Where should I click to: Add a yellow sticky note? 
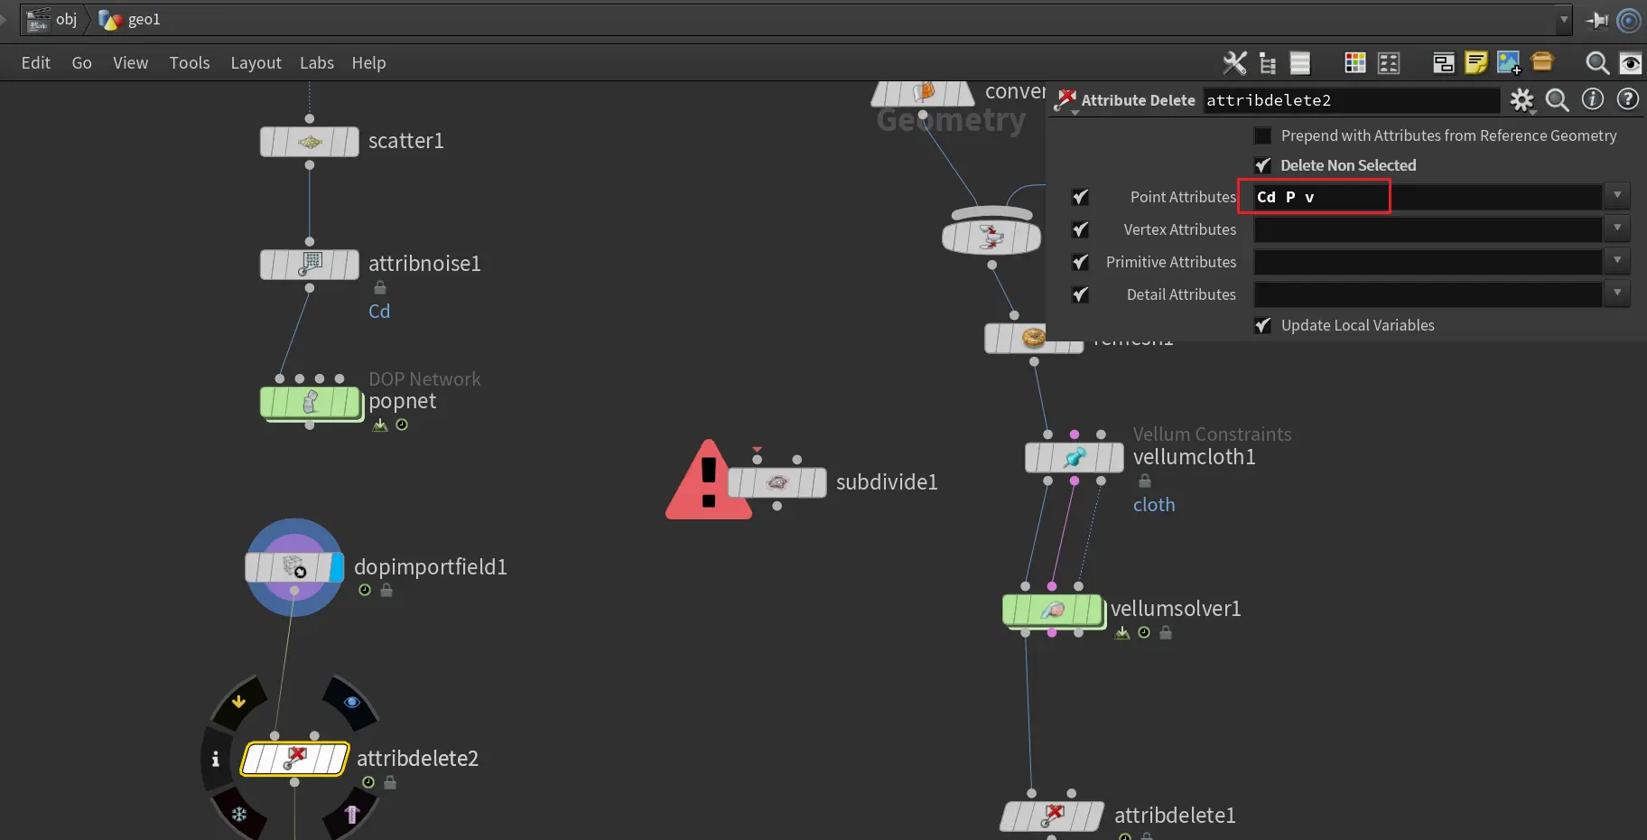click(x=1475, y=62)
